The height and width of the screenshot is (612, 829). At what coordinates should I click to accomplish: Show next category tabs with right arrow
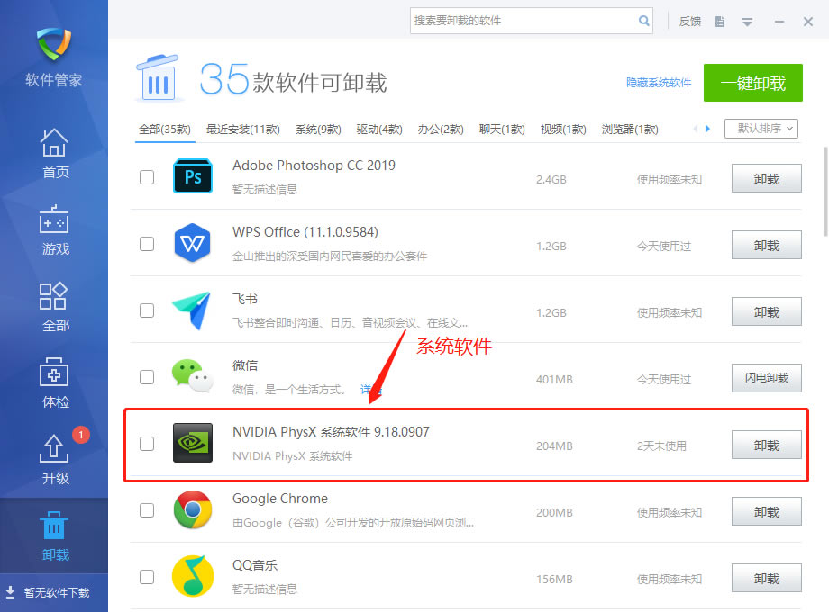coord(708,129)
